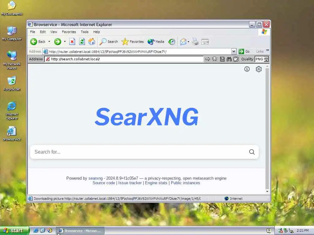Screen dimensions: 314x235
Task: Click the page scrollbar up arrow
Action: pyautogui.click(x=267, y=66)
